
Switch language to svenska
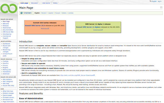pyautogui.click(x=71, y=13)
